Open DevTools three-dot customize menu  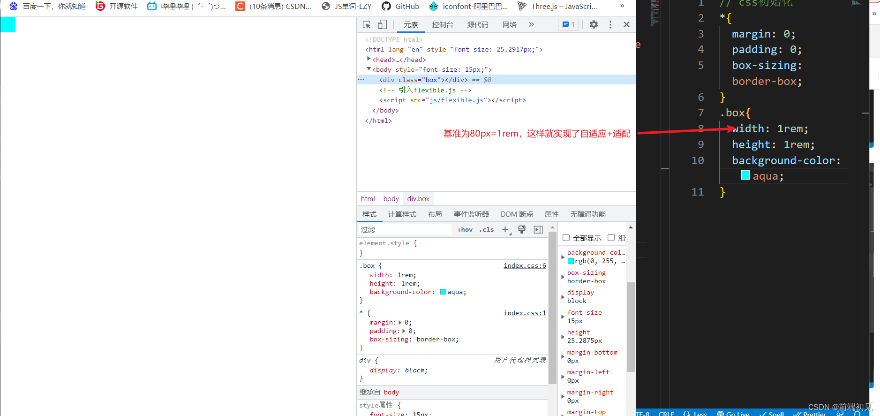pyautogui.click(x=610, y=24)
